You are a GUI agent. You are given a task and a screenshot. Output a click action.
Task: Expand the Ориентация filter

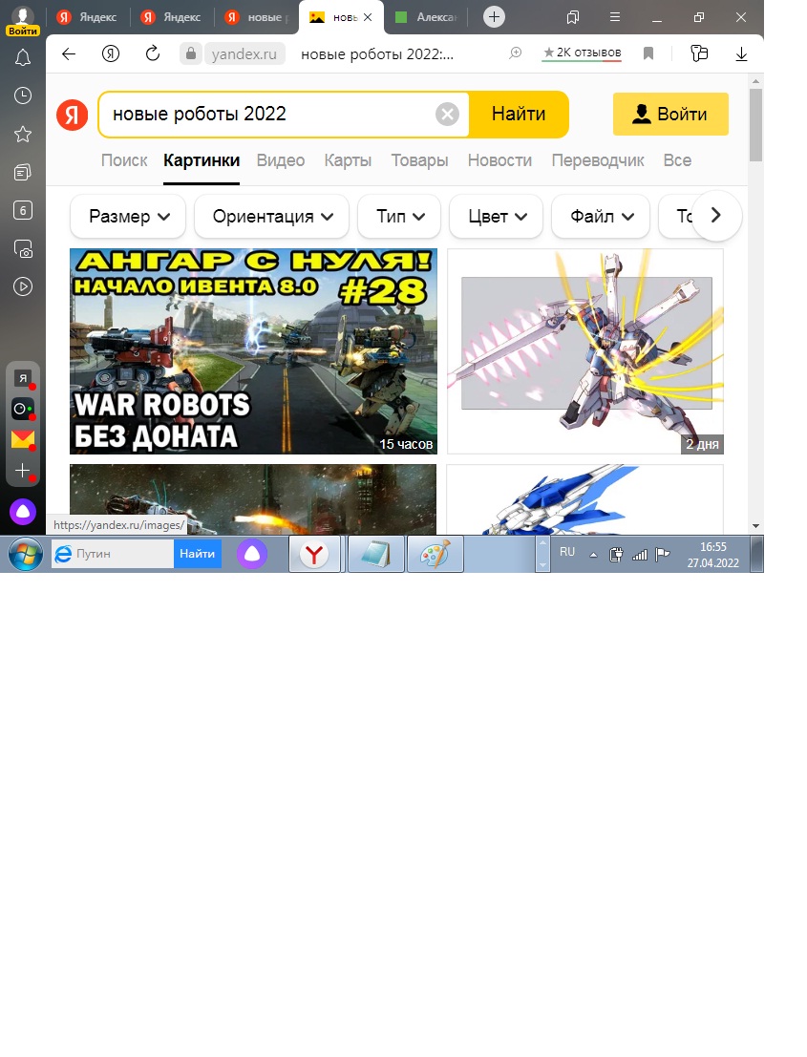point(271,217)
